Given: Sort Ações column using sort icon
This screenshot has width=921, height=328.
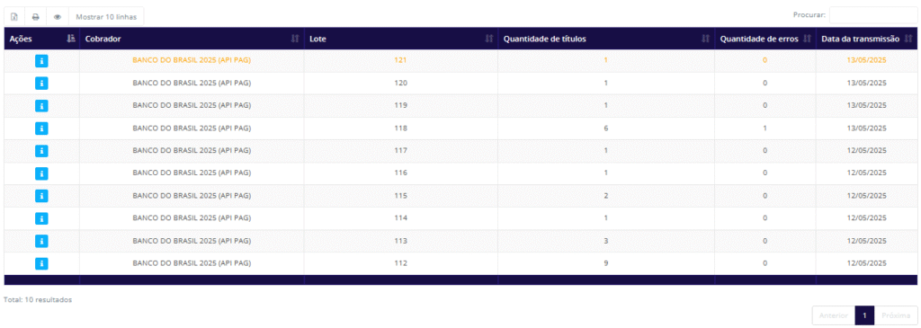Looking at the screenshot, I should [71, 39].
